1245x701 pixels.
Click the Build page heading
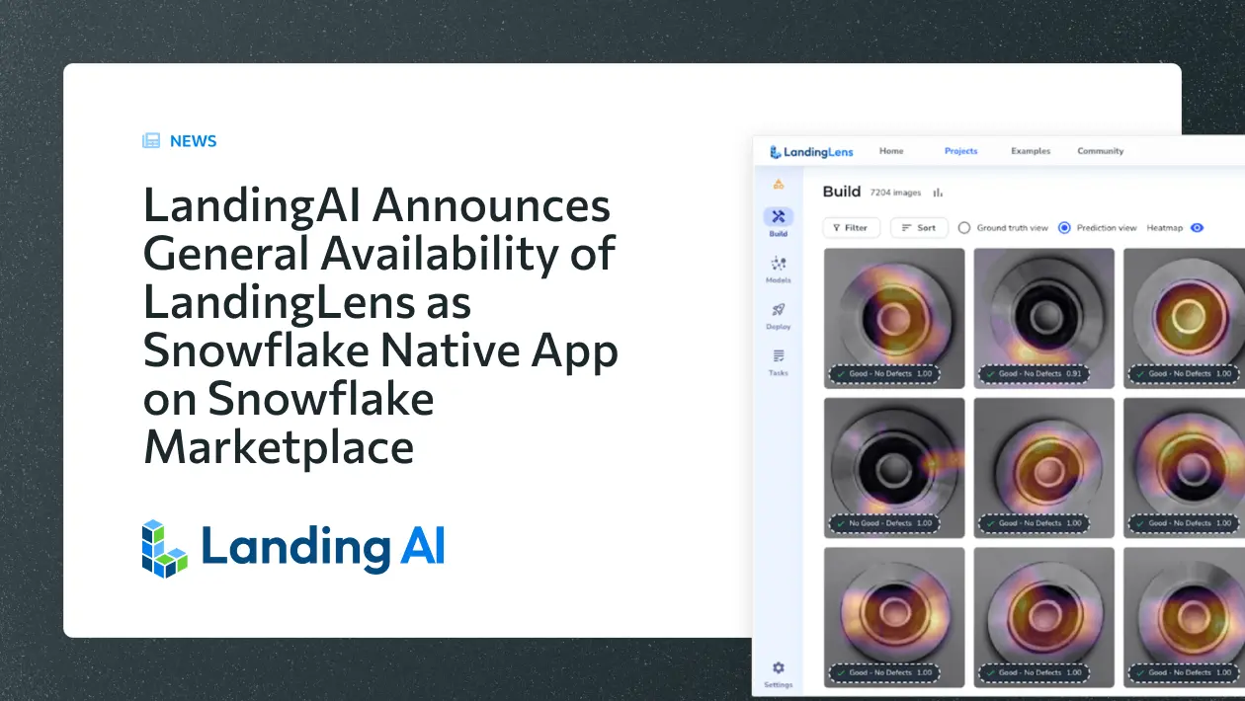click(842, 192)
